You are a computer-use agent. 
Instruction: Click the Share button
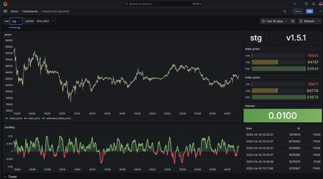click(x=298, y=11)
